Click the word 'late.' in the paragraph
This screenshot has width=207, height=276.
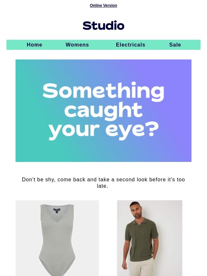click(x=102, y=186)
